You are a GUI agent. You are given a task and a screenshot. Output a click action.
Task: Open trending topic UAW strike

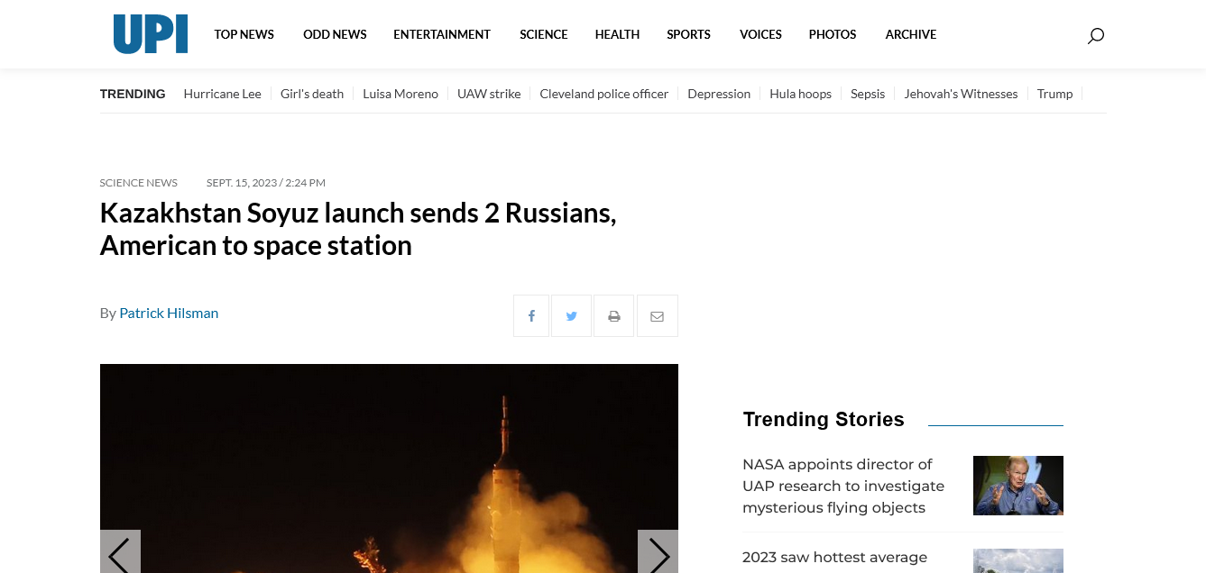click(489, 94)
